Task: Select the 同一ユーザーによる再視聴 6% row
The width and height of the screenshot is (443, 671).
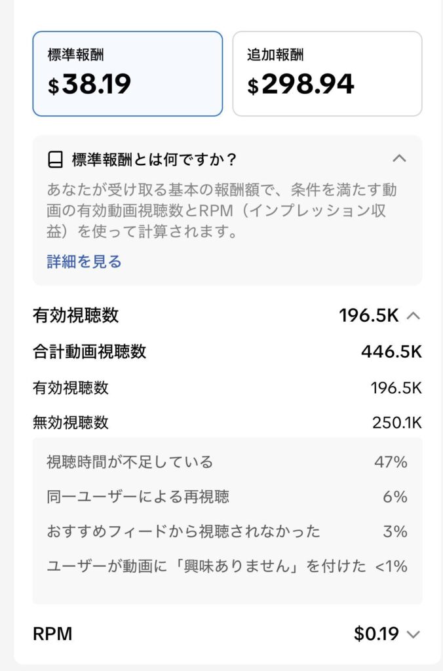Action: (227, 497)
